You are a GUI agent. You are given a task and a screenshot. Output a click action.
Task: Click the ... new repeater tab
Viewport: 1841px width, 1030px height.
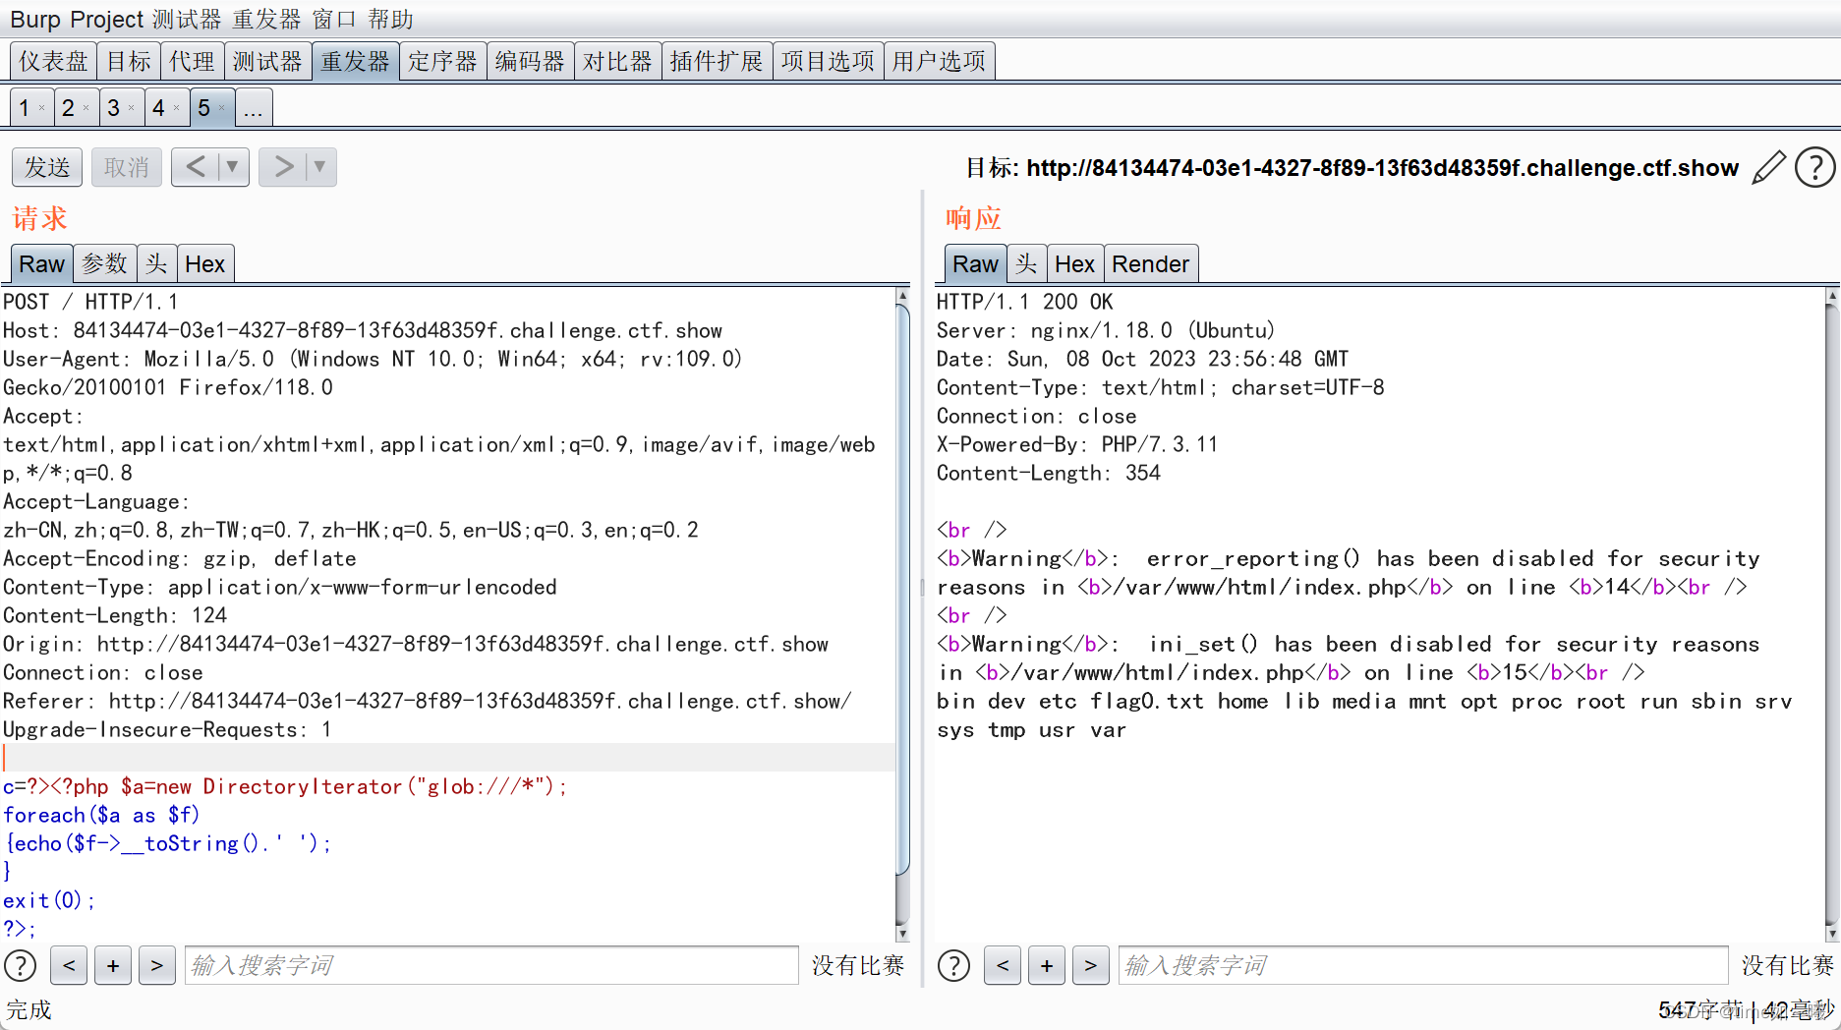tap(253, 108)
